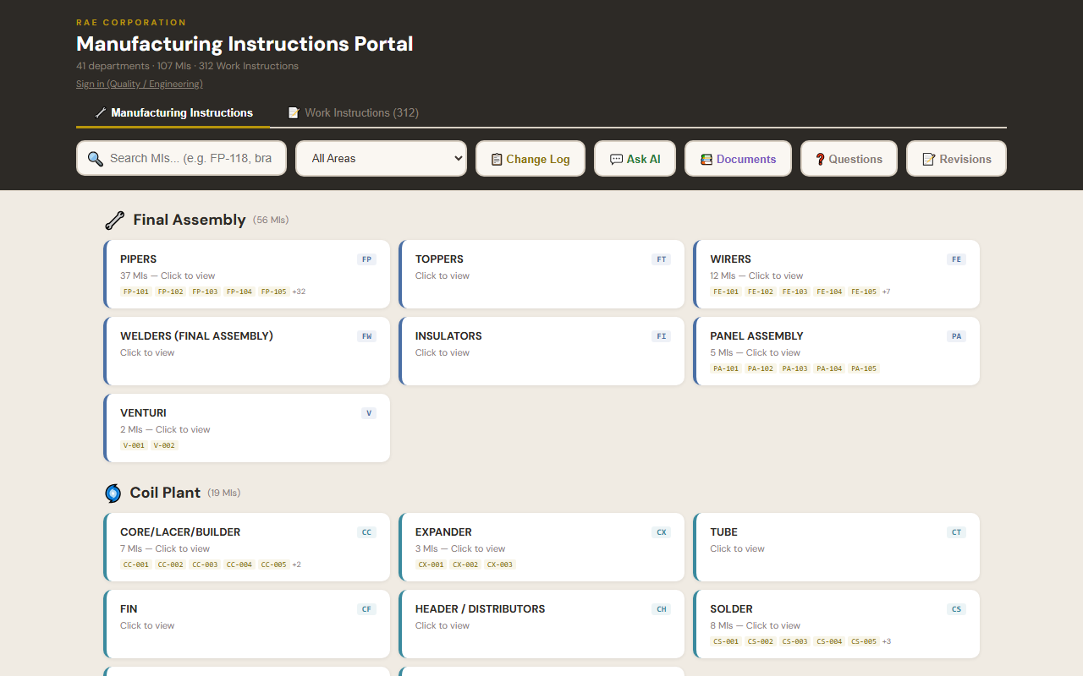1083x676 pixels.
Task: Open the Ask AI assistant
Action: click(x=635, y=159)
